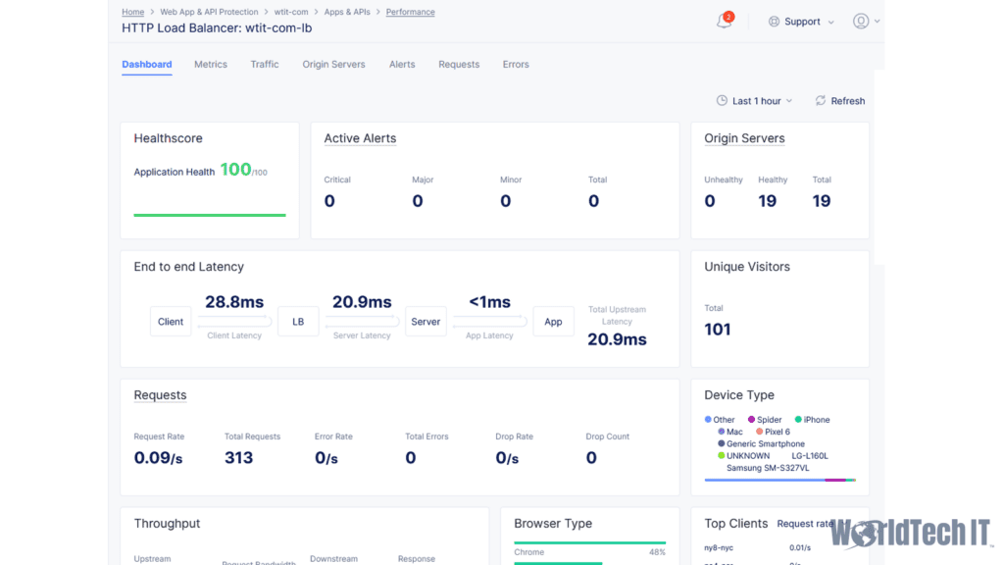Click the Mac device type legend dot

(x=721, y=432)
